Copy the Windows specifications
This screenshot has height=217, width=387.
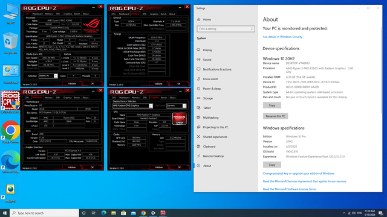click(272, 165)
